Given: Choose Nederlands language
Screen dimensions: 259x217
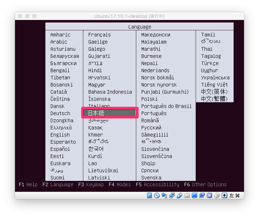Looking at the screenshot, I should (x=155, y=70).
